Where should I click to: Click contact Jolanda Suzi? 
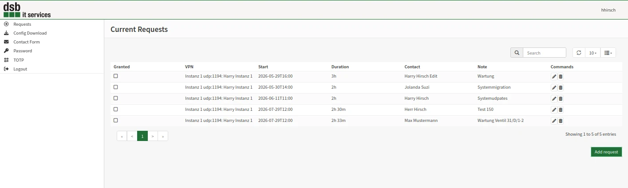(417, 87)
